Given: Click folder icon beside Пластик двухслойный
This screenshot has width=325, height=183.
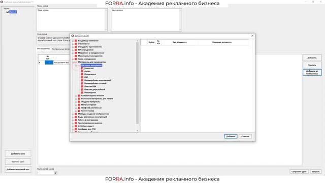Looking at the screenshot, I should (x=82, y=89).
